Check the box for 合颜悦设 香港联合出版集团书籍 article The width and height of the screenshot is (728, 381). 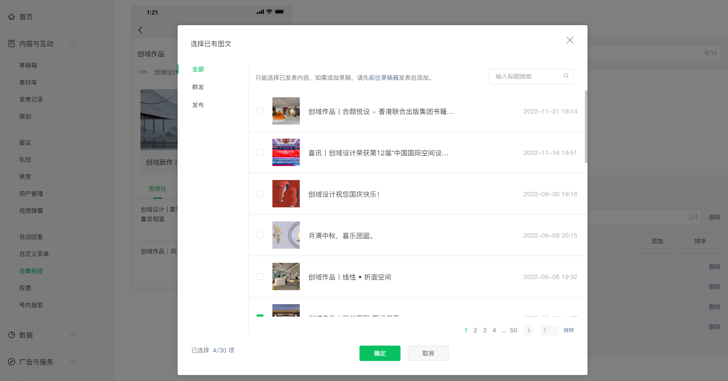[260, 111]
